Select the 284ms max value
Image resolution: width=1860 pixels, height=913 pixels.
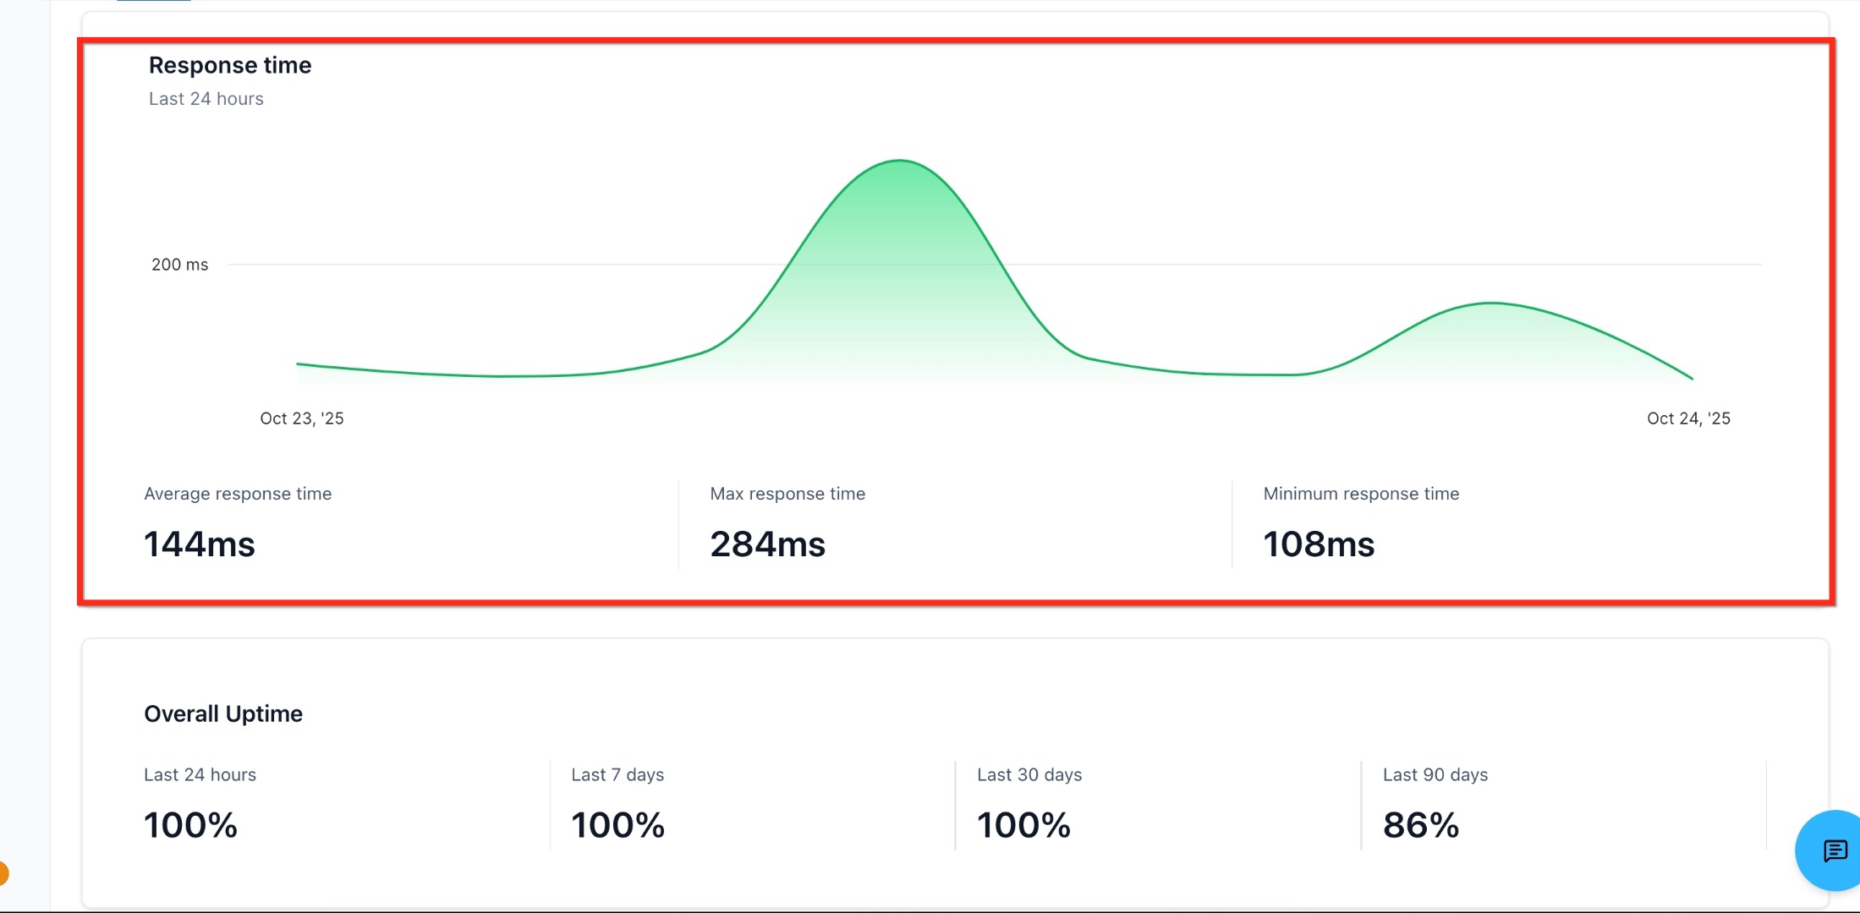768,544
